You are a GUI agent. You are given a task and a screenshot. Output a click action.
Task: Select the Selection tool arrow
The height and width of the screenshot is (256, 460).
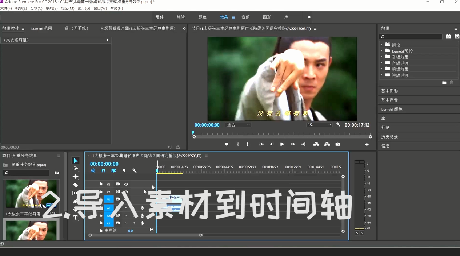76,161
